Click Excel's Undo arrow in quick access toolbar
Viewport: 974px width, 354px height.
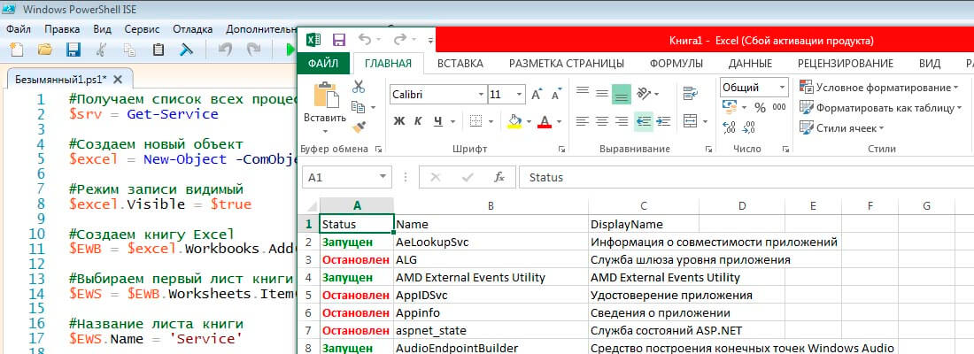pyautogui.click(x=365, y=40)
